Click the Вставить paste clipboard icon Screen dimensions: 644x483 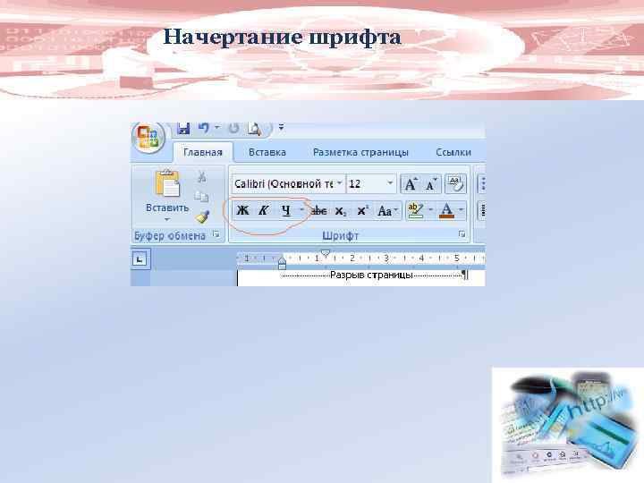pos(167,183)
